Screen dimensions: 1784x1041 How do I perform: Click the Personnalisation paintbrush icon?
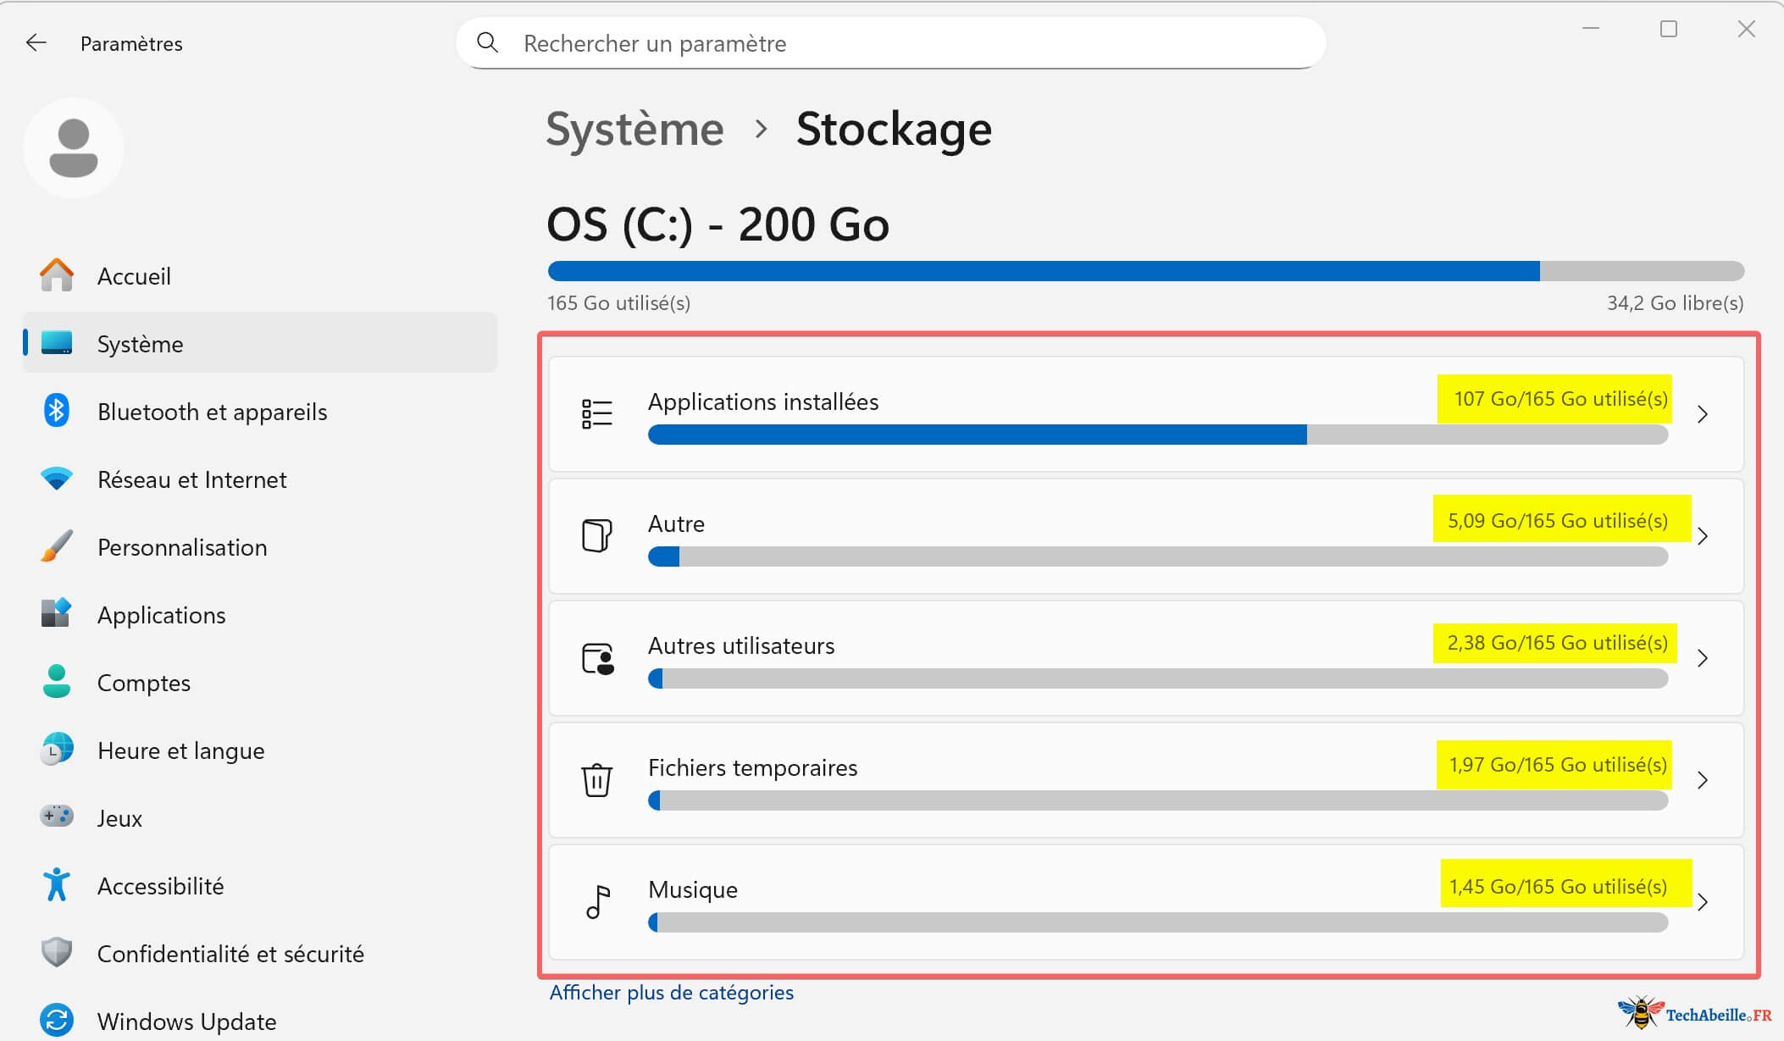pyautogui.click(x=56, y=546)
